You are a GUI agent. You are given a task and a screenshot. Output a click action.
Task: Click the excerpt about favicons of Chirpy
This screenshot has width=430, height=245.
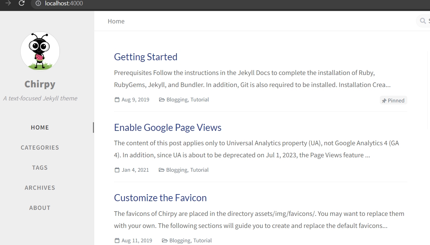coord(259,220)
